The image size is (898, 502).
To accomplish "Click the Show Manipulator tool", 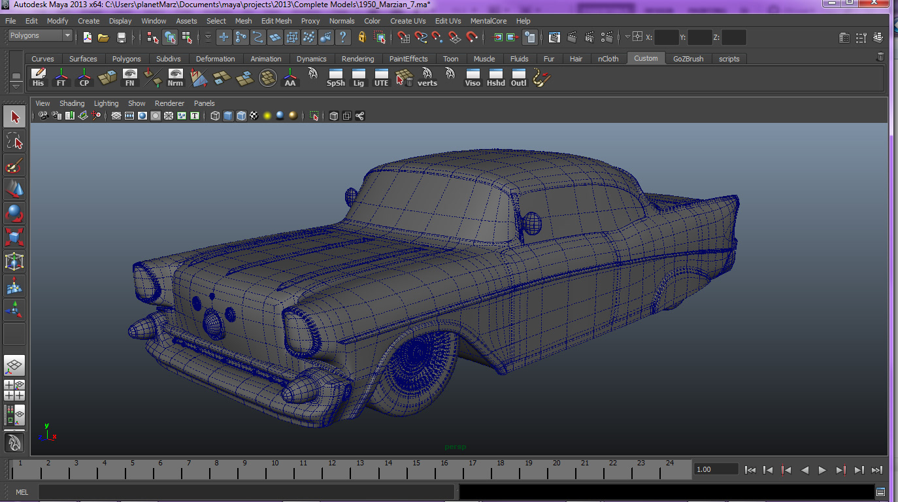I will pyautogui.click(x=14, y=310).
